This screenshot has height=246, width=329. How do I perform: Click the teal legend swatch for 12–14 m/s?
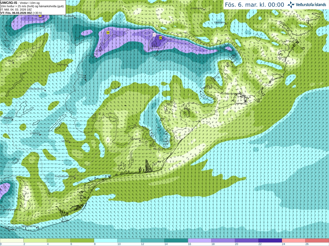153,241
